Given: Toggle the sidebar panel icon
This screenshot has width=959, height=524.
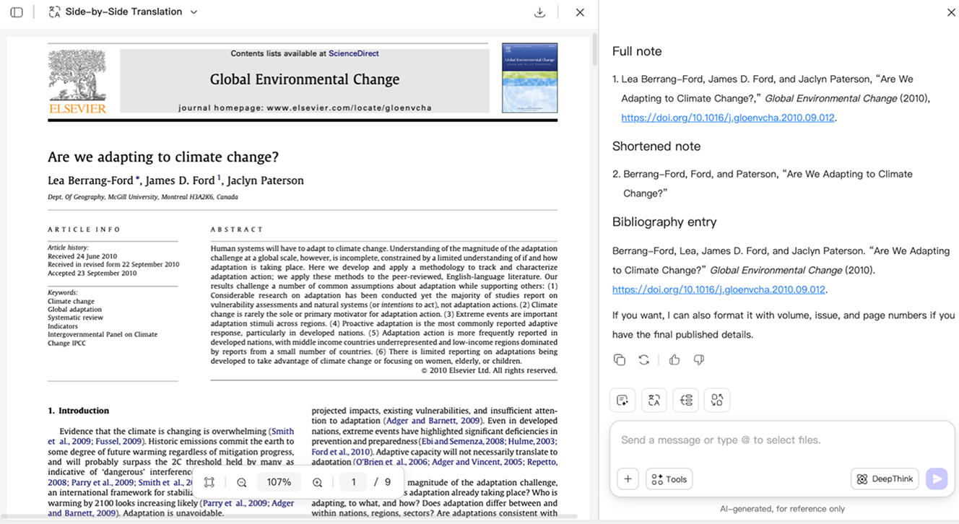Looking at the screenshot, I should tap(17, 12).
